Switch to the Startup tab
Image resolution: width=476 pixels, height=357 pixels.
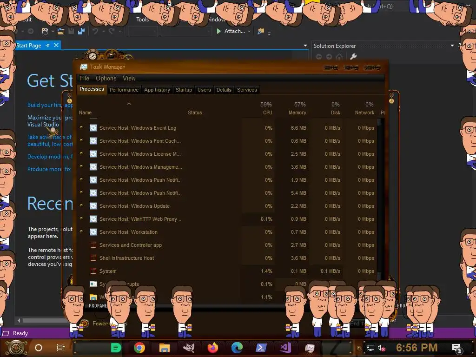[184, 90]
